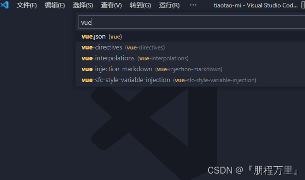Click the search input containing vue

tap(192, 22)
